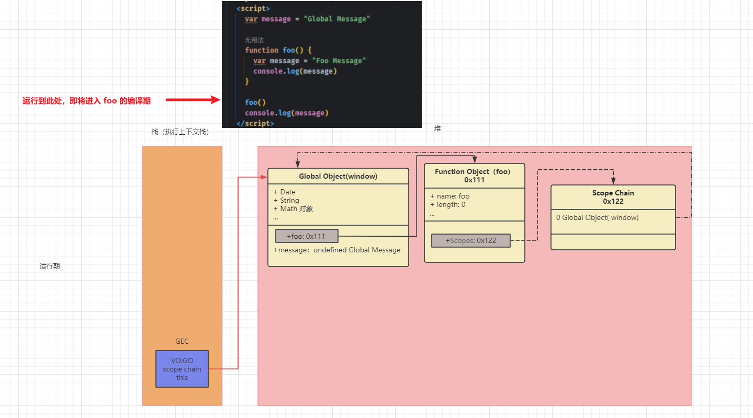Click the gray +foo: 0x111 box

(307, 236)
